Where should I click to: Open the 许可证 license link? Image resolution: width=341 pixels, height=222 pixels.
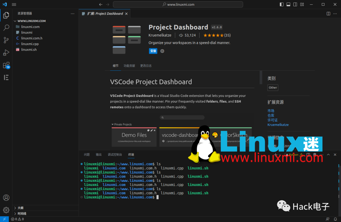coord(272,120)
